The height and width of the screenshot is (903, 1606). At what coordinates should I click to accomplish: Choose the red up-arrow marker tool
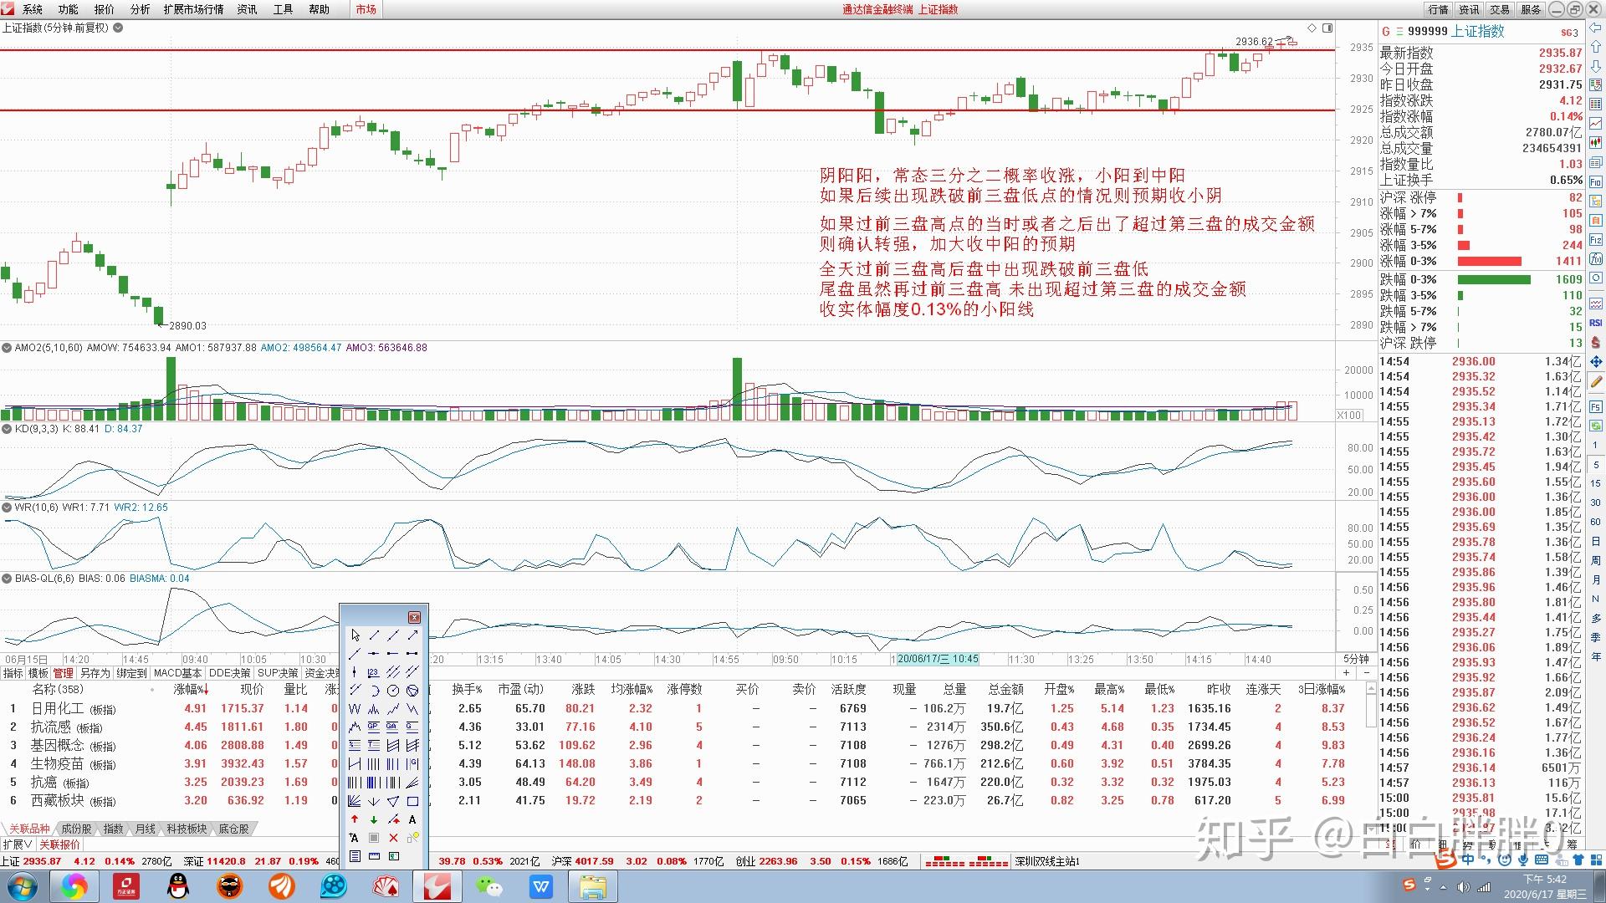(355, 819)
